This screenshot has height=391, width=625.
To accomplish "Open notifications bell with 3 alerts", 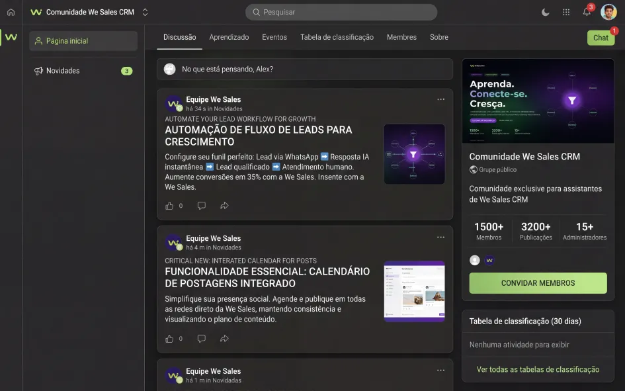I will pyautogui.click(x=587, y=12).
